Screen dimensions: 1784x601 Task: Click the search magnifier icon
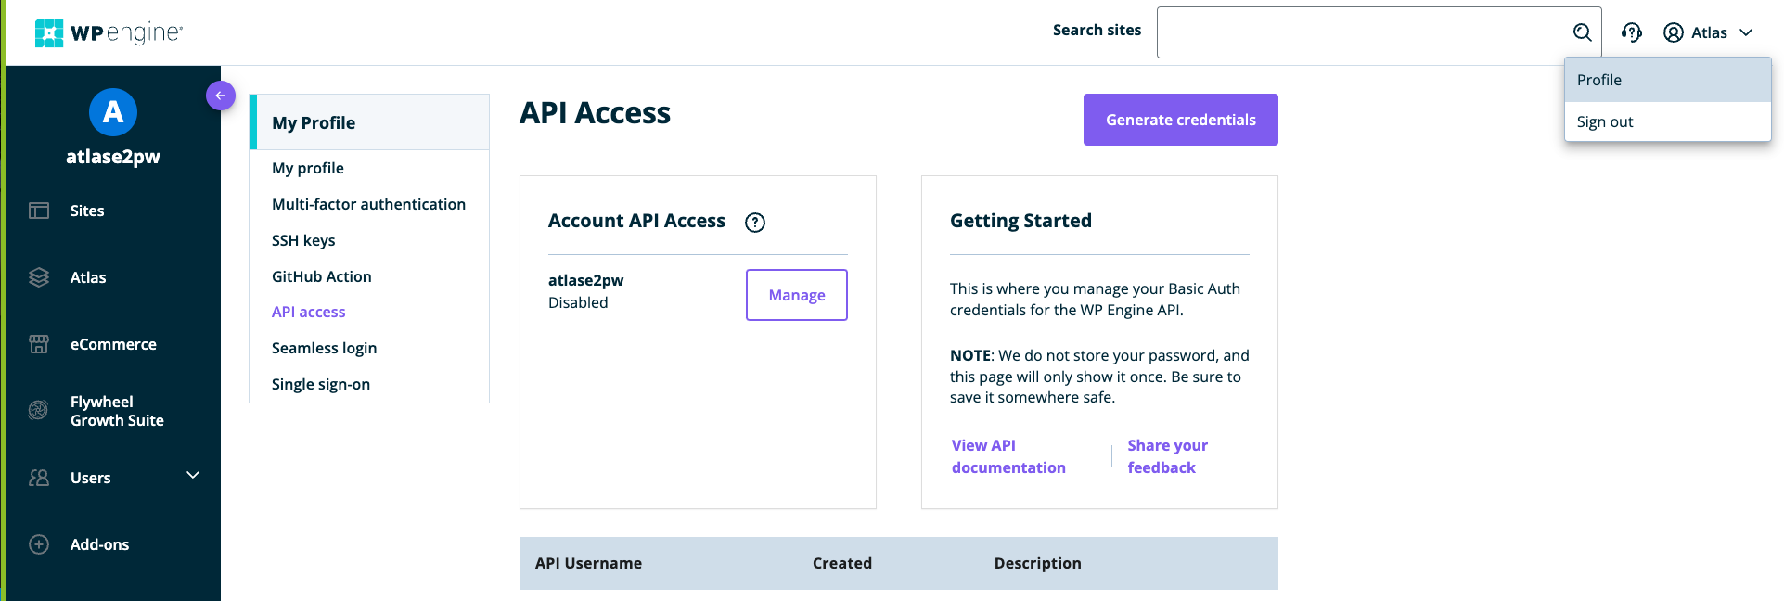click(1582, 32)
